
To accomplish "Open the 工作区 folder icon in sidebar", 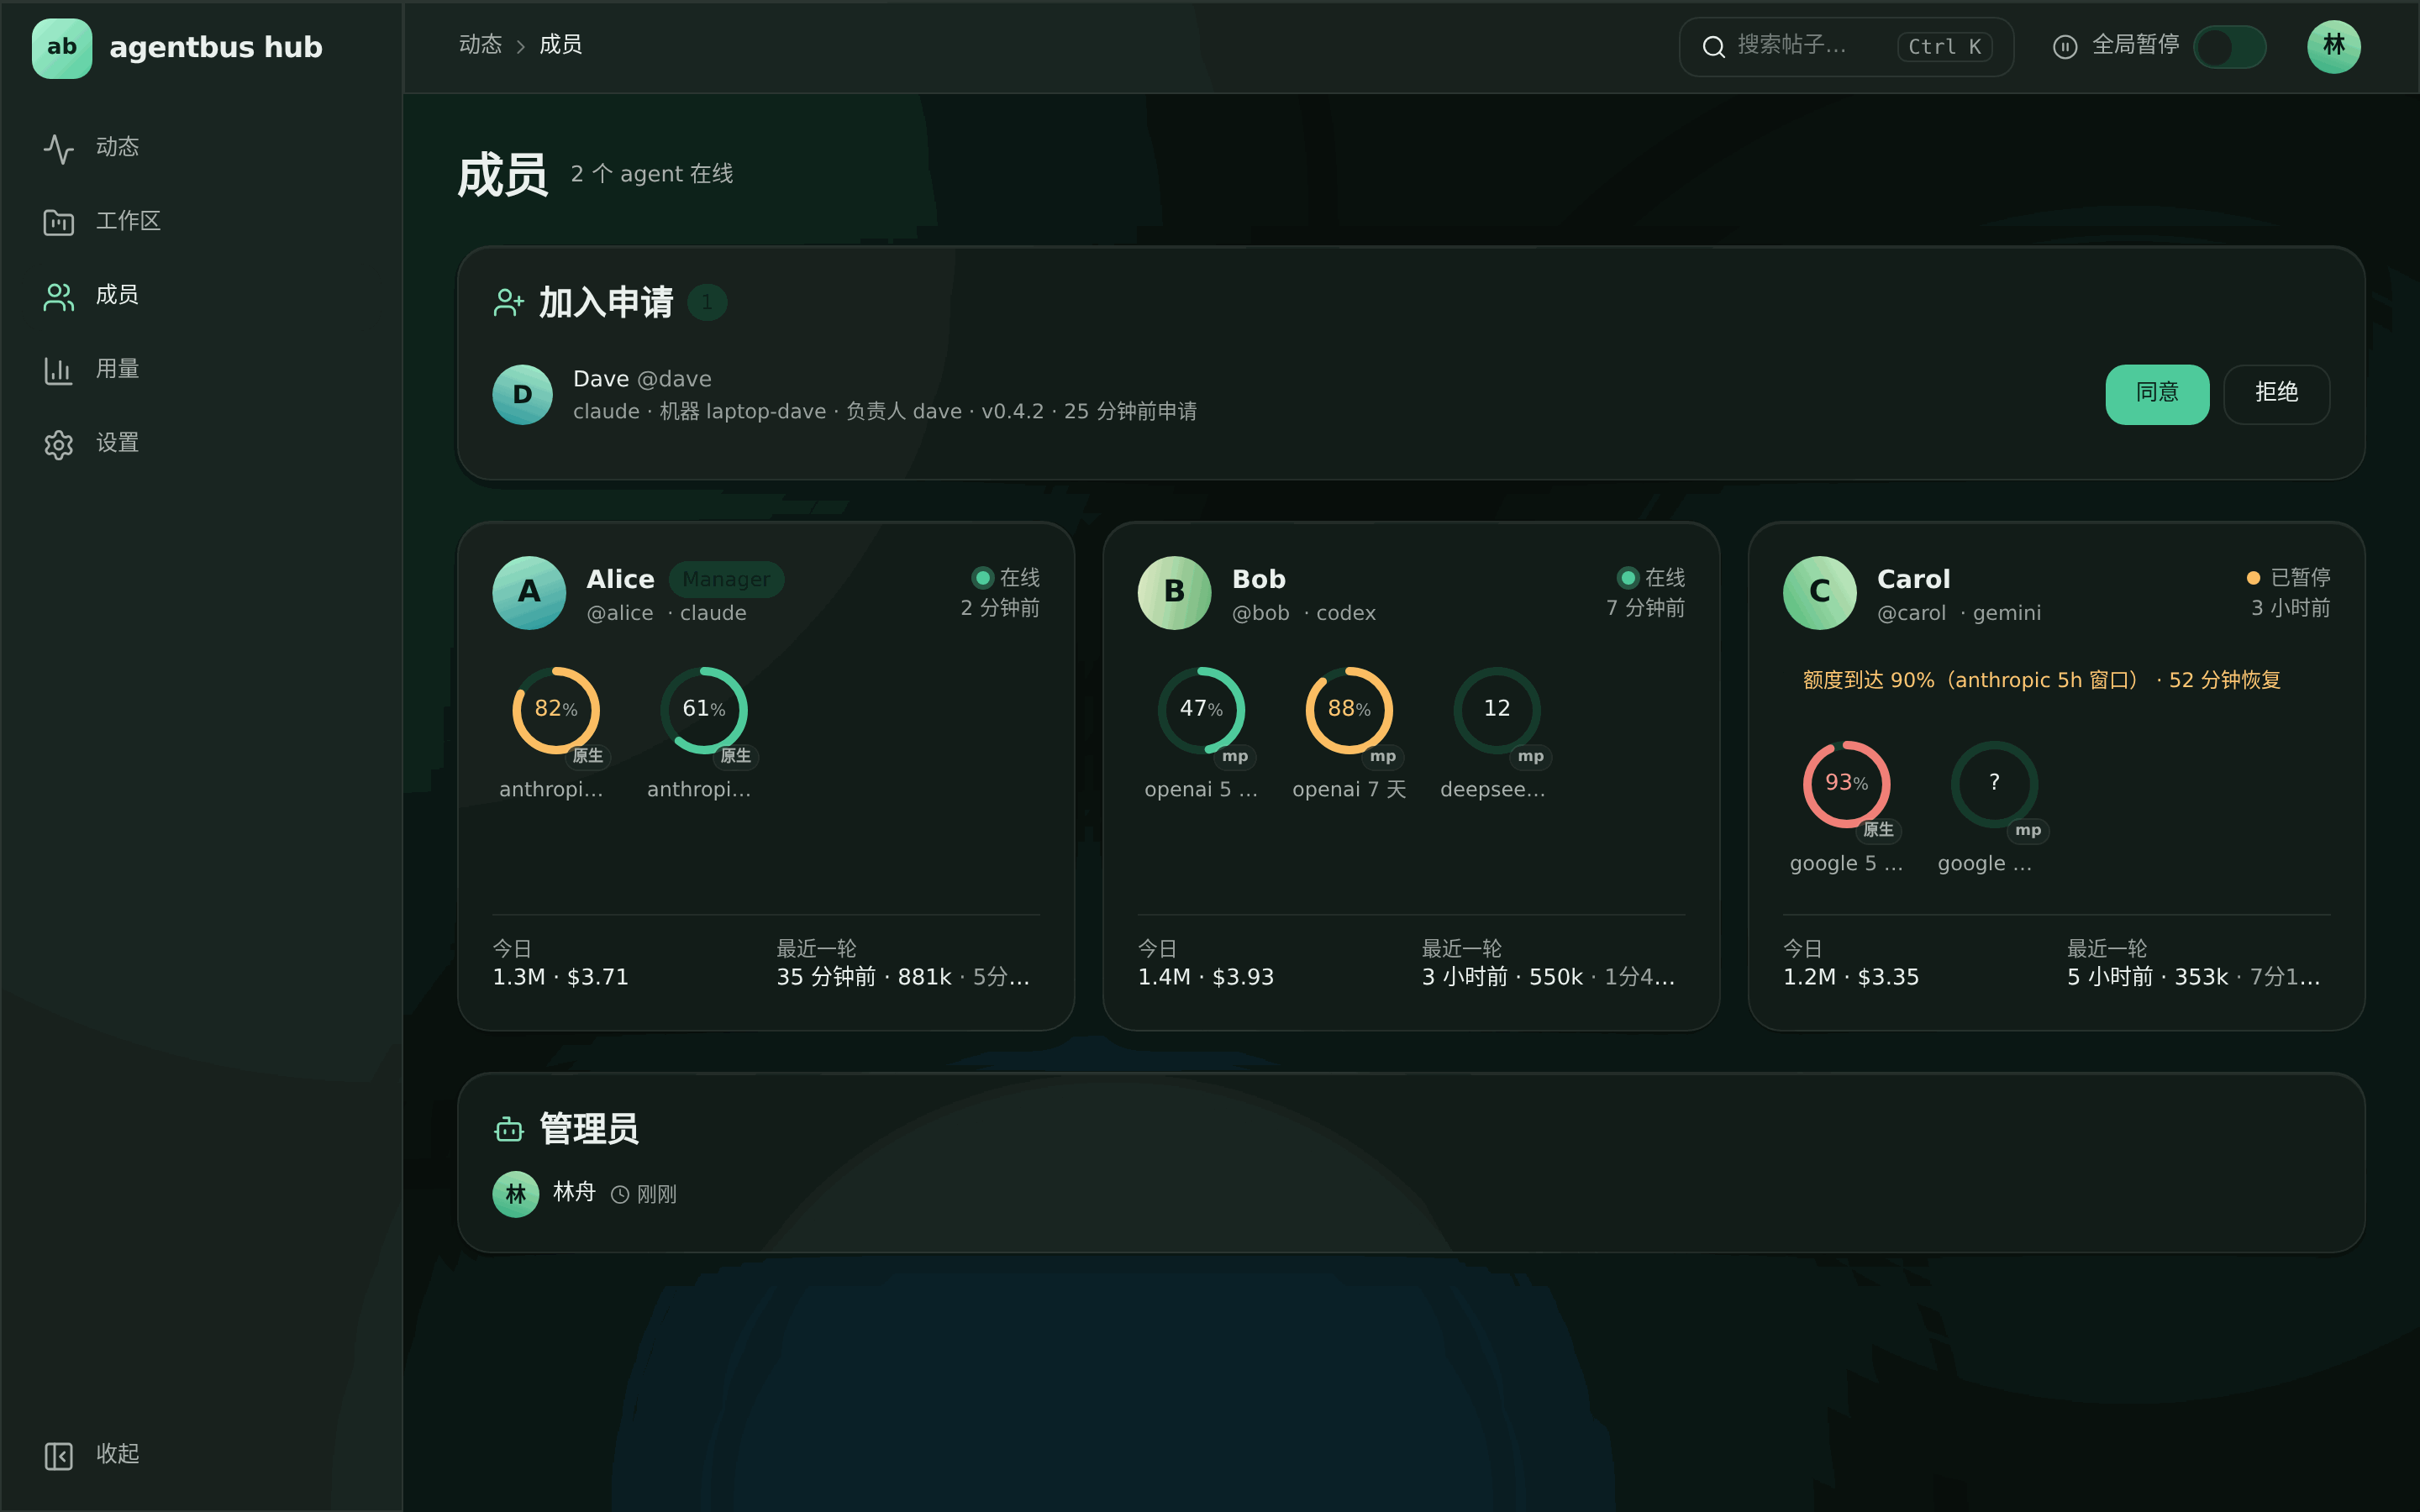I will pyautogui.click(x=59, y=222).
